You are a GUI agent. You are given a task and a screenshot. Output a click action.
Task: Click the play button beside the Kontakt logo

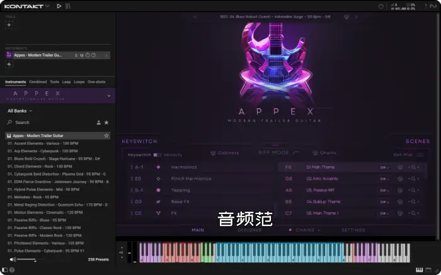[59, 6]
